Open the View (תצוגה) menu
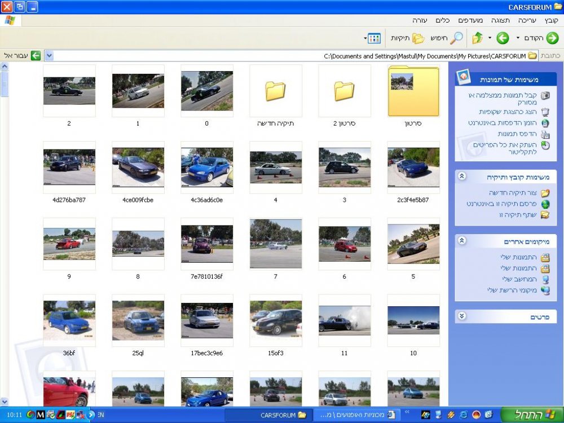 tap(500, 20)
